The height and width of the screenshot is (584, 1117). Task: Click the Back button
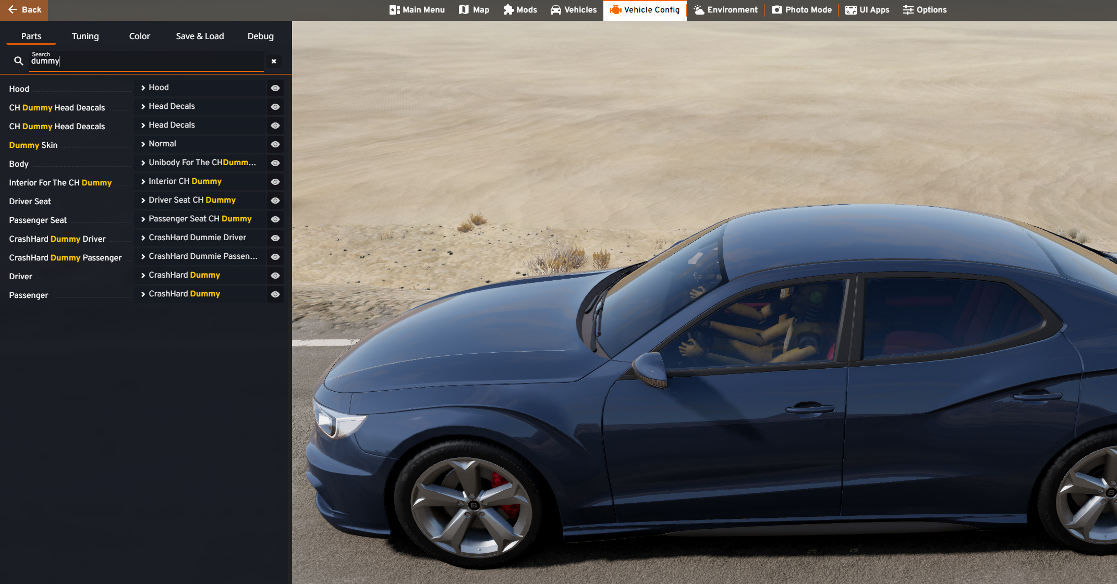tap(24, 10)
